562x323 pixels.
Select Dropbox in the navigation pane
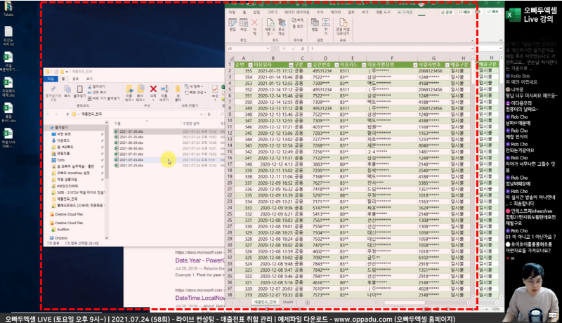[x=60, y=237]
